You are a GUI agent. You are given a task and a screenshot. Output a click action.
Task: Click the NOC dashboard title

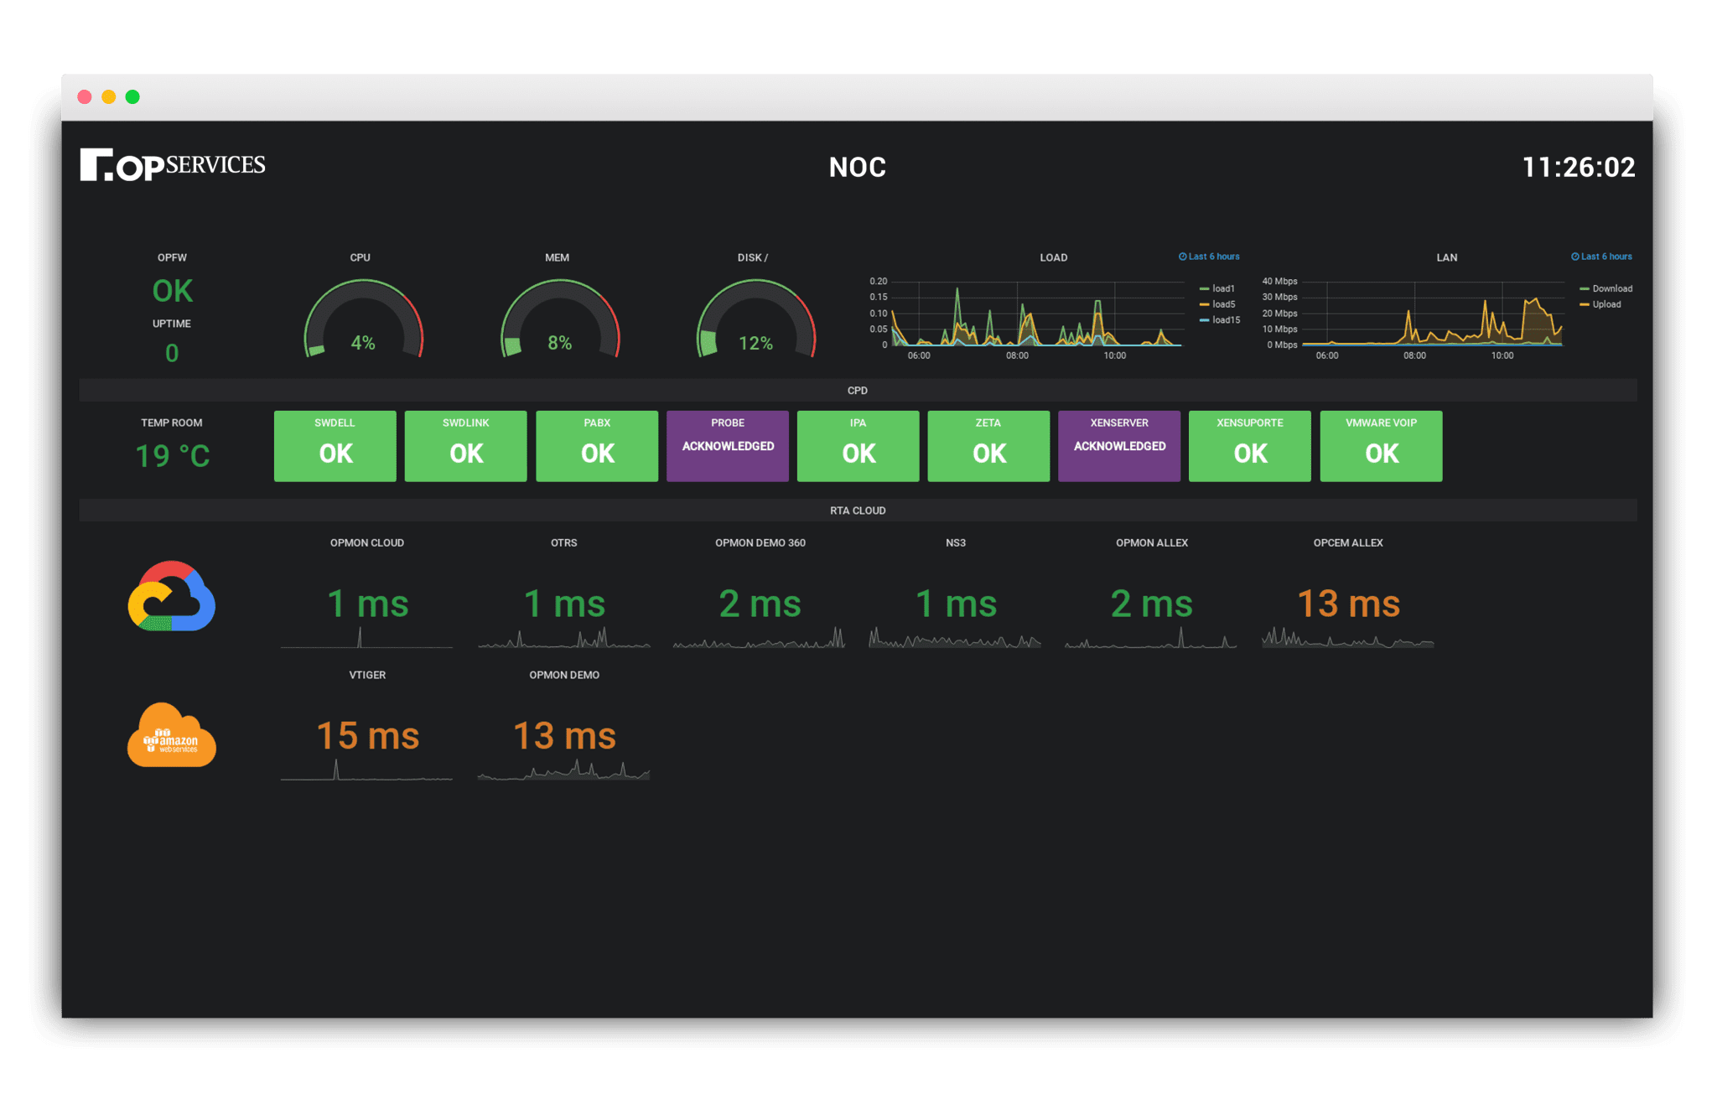coord(858,167)
